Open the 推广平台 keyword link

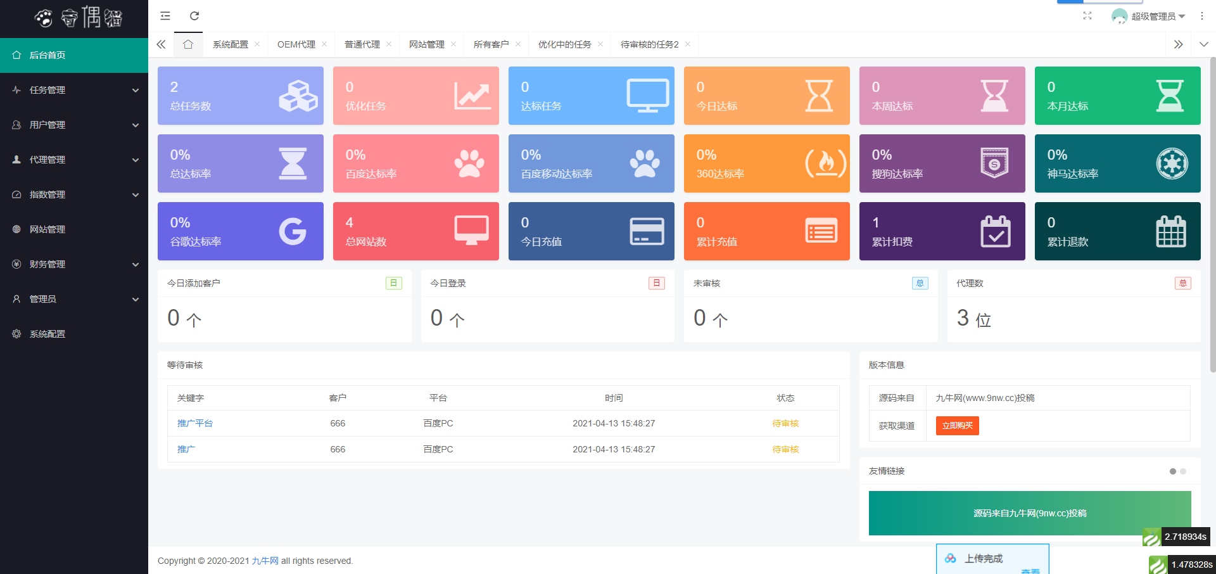(195, 423)
